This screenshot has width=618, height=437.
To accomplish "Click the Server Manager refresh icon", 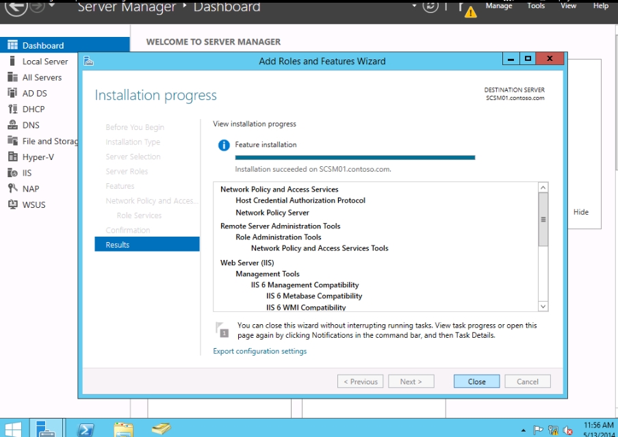I will pos(430,6).
